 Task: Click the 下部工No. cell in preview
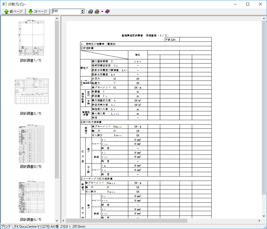pos(172,40)
